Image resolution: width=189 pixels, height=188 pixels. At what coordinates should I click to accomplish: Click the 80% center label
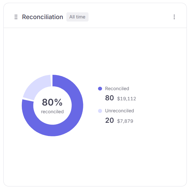pos(52,102)
